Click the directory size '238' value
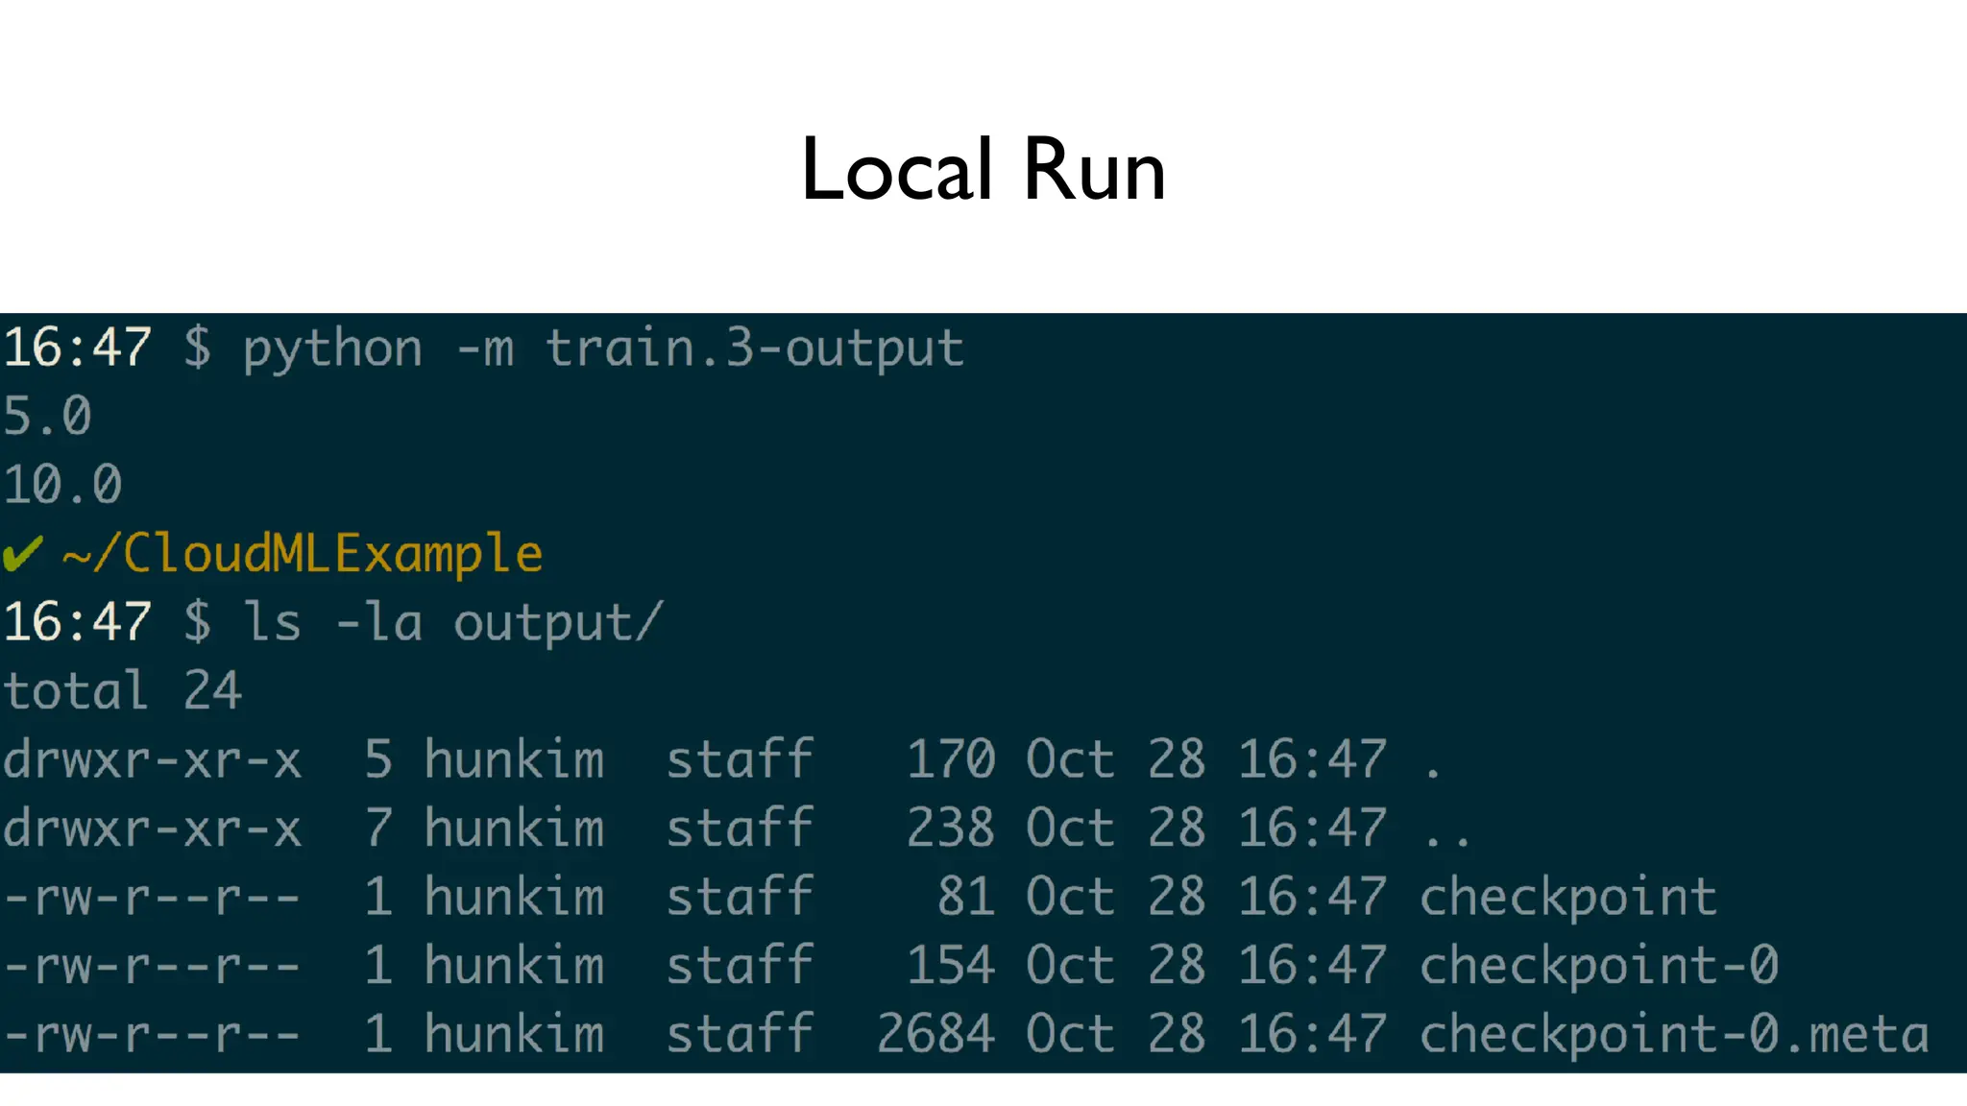 point(951,828)
